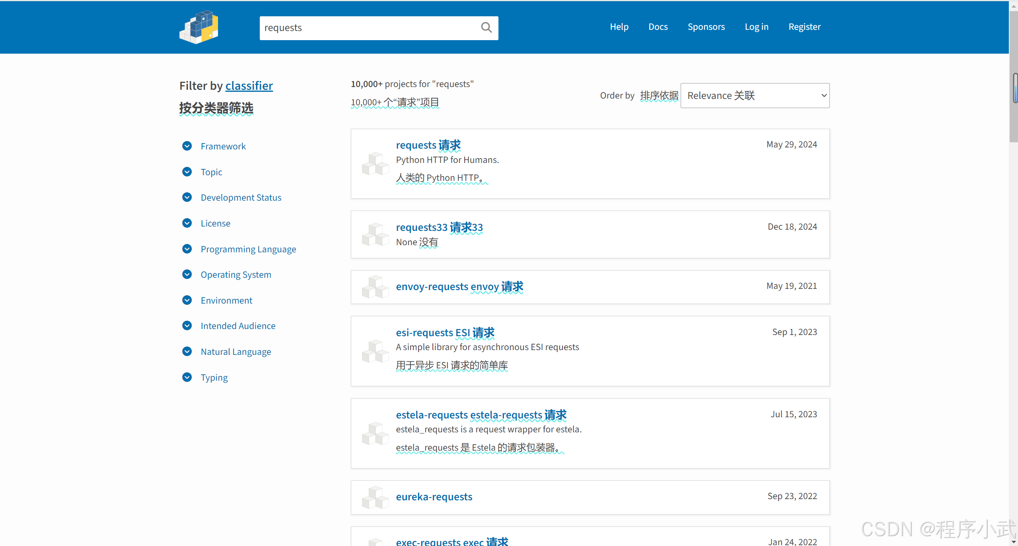Click the package cube icon beside requests

pos(375,164)
